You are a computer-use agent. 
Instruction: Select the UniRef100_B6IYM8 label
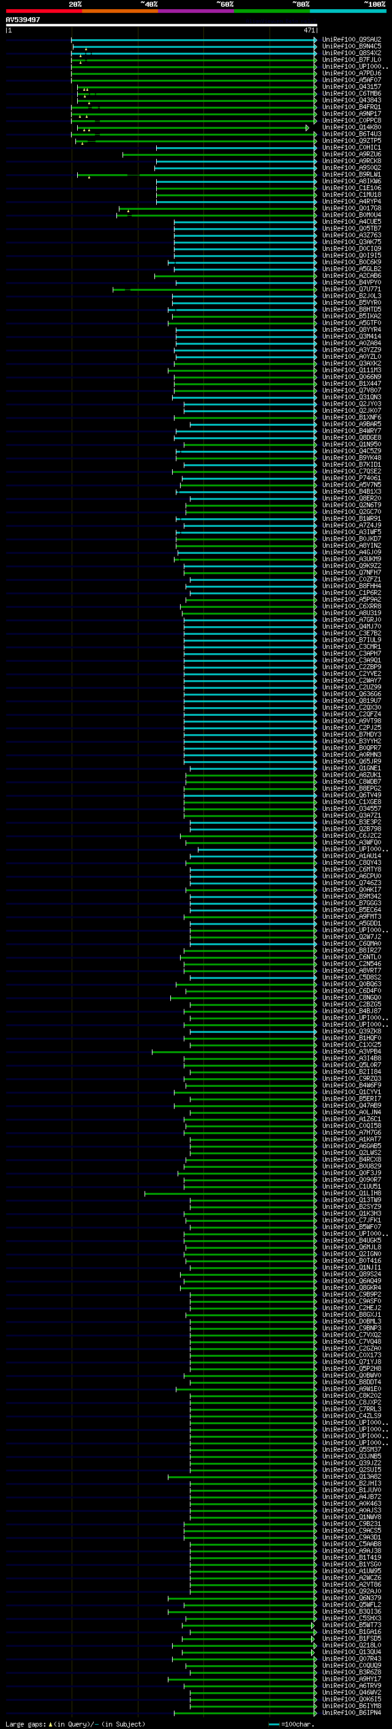(352, 1706)
